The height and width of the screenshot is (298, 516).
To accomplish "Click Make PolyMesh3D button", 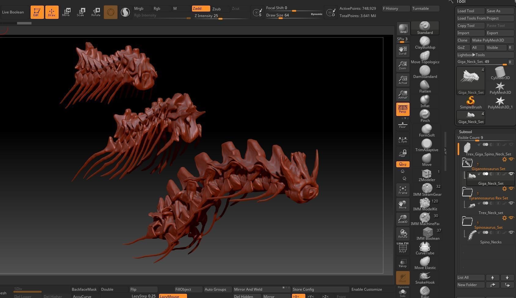I will (492, 40).
